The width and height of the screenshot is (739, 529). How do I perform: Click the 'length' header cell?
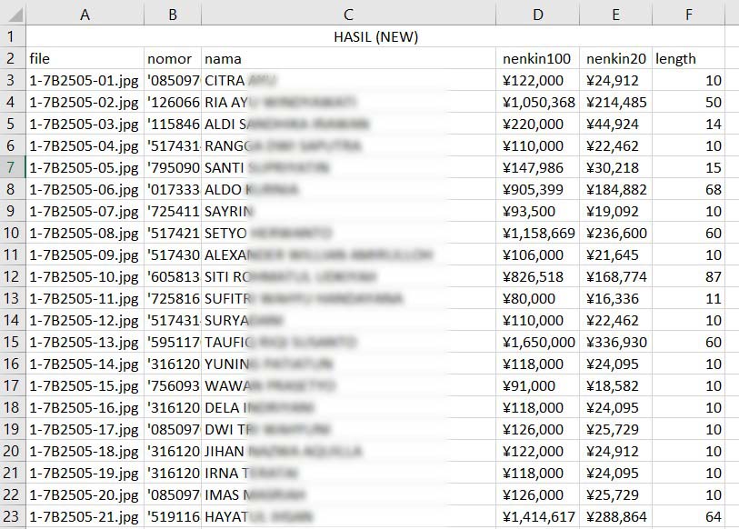689,58
